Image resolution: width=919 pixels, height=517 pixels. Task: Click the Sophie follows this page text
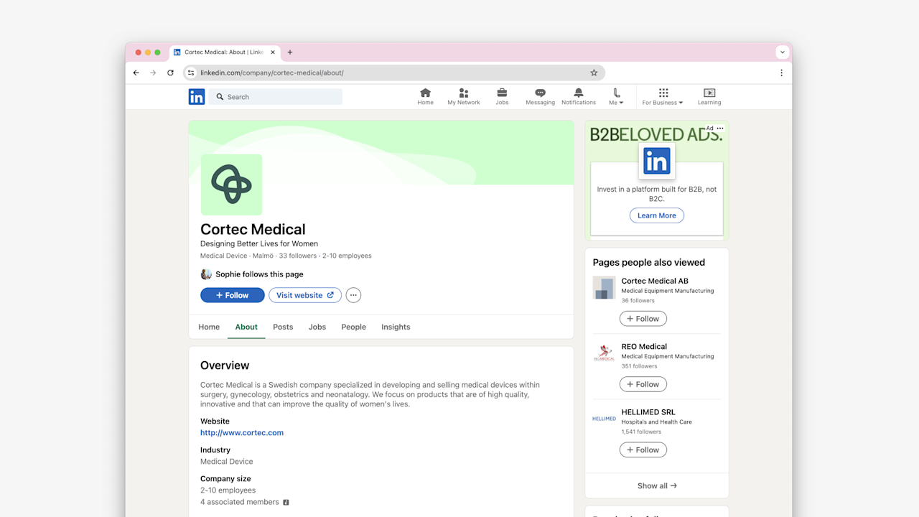tap(259, 274)
